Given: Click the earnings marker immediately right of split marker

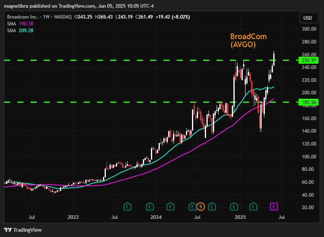Looking at the screenshot, I should [x=212, y=207].
